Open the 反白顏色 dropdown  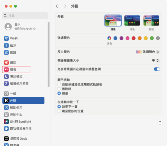click(x=148, y=52)
